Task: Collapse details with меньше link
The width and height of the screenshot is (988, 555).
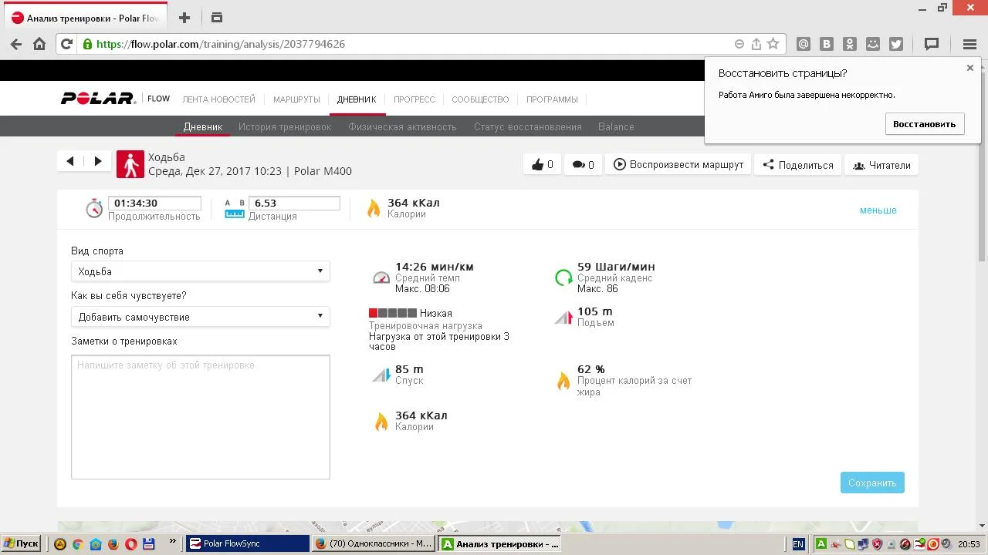Action: coord(878,210)
